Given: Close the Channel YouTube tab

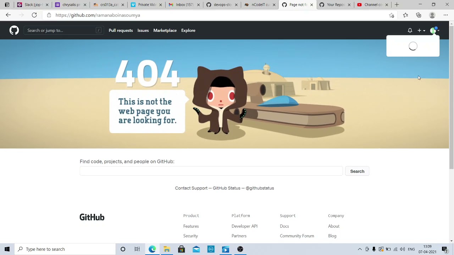Looking at the screenshot, I should coord(387,5).
